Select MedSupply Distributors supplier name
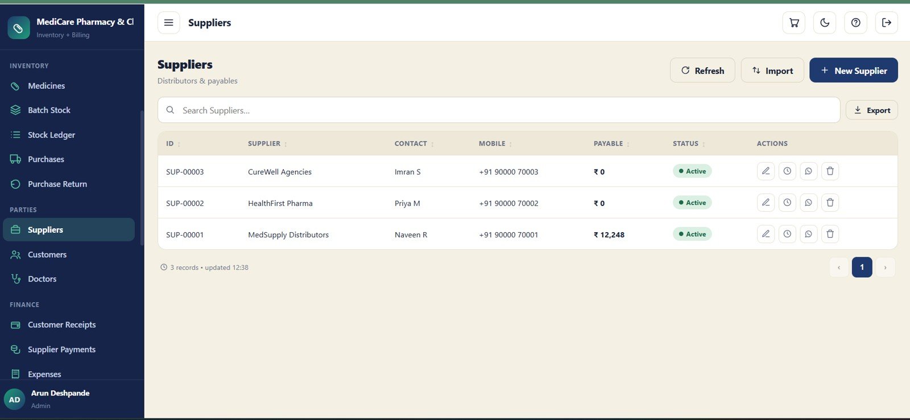Screen dimensions: 910x420 coord(288,234)
